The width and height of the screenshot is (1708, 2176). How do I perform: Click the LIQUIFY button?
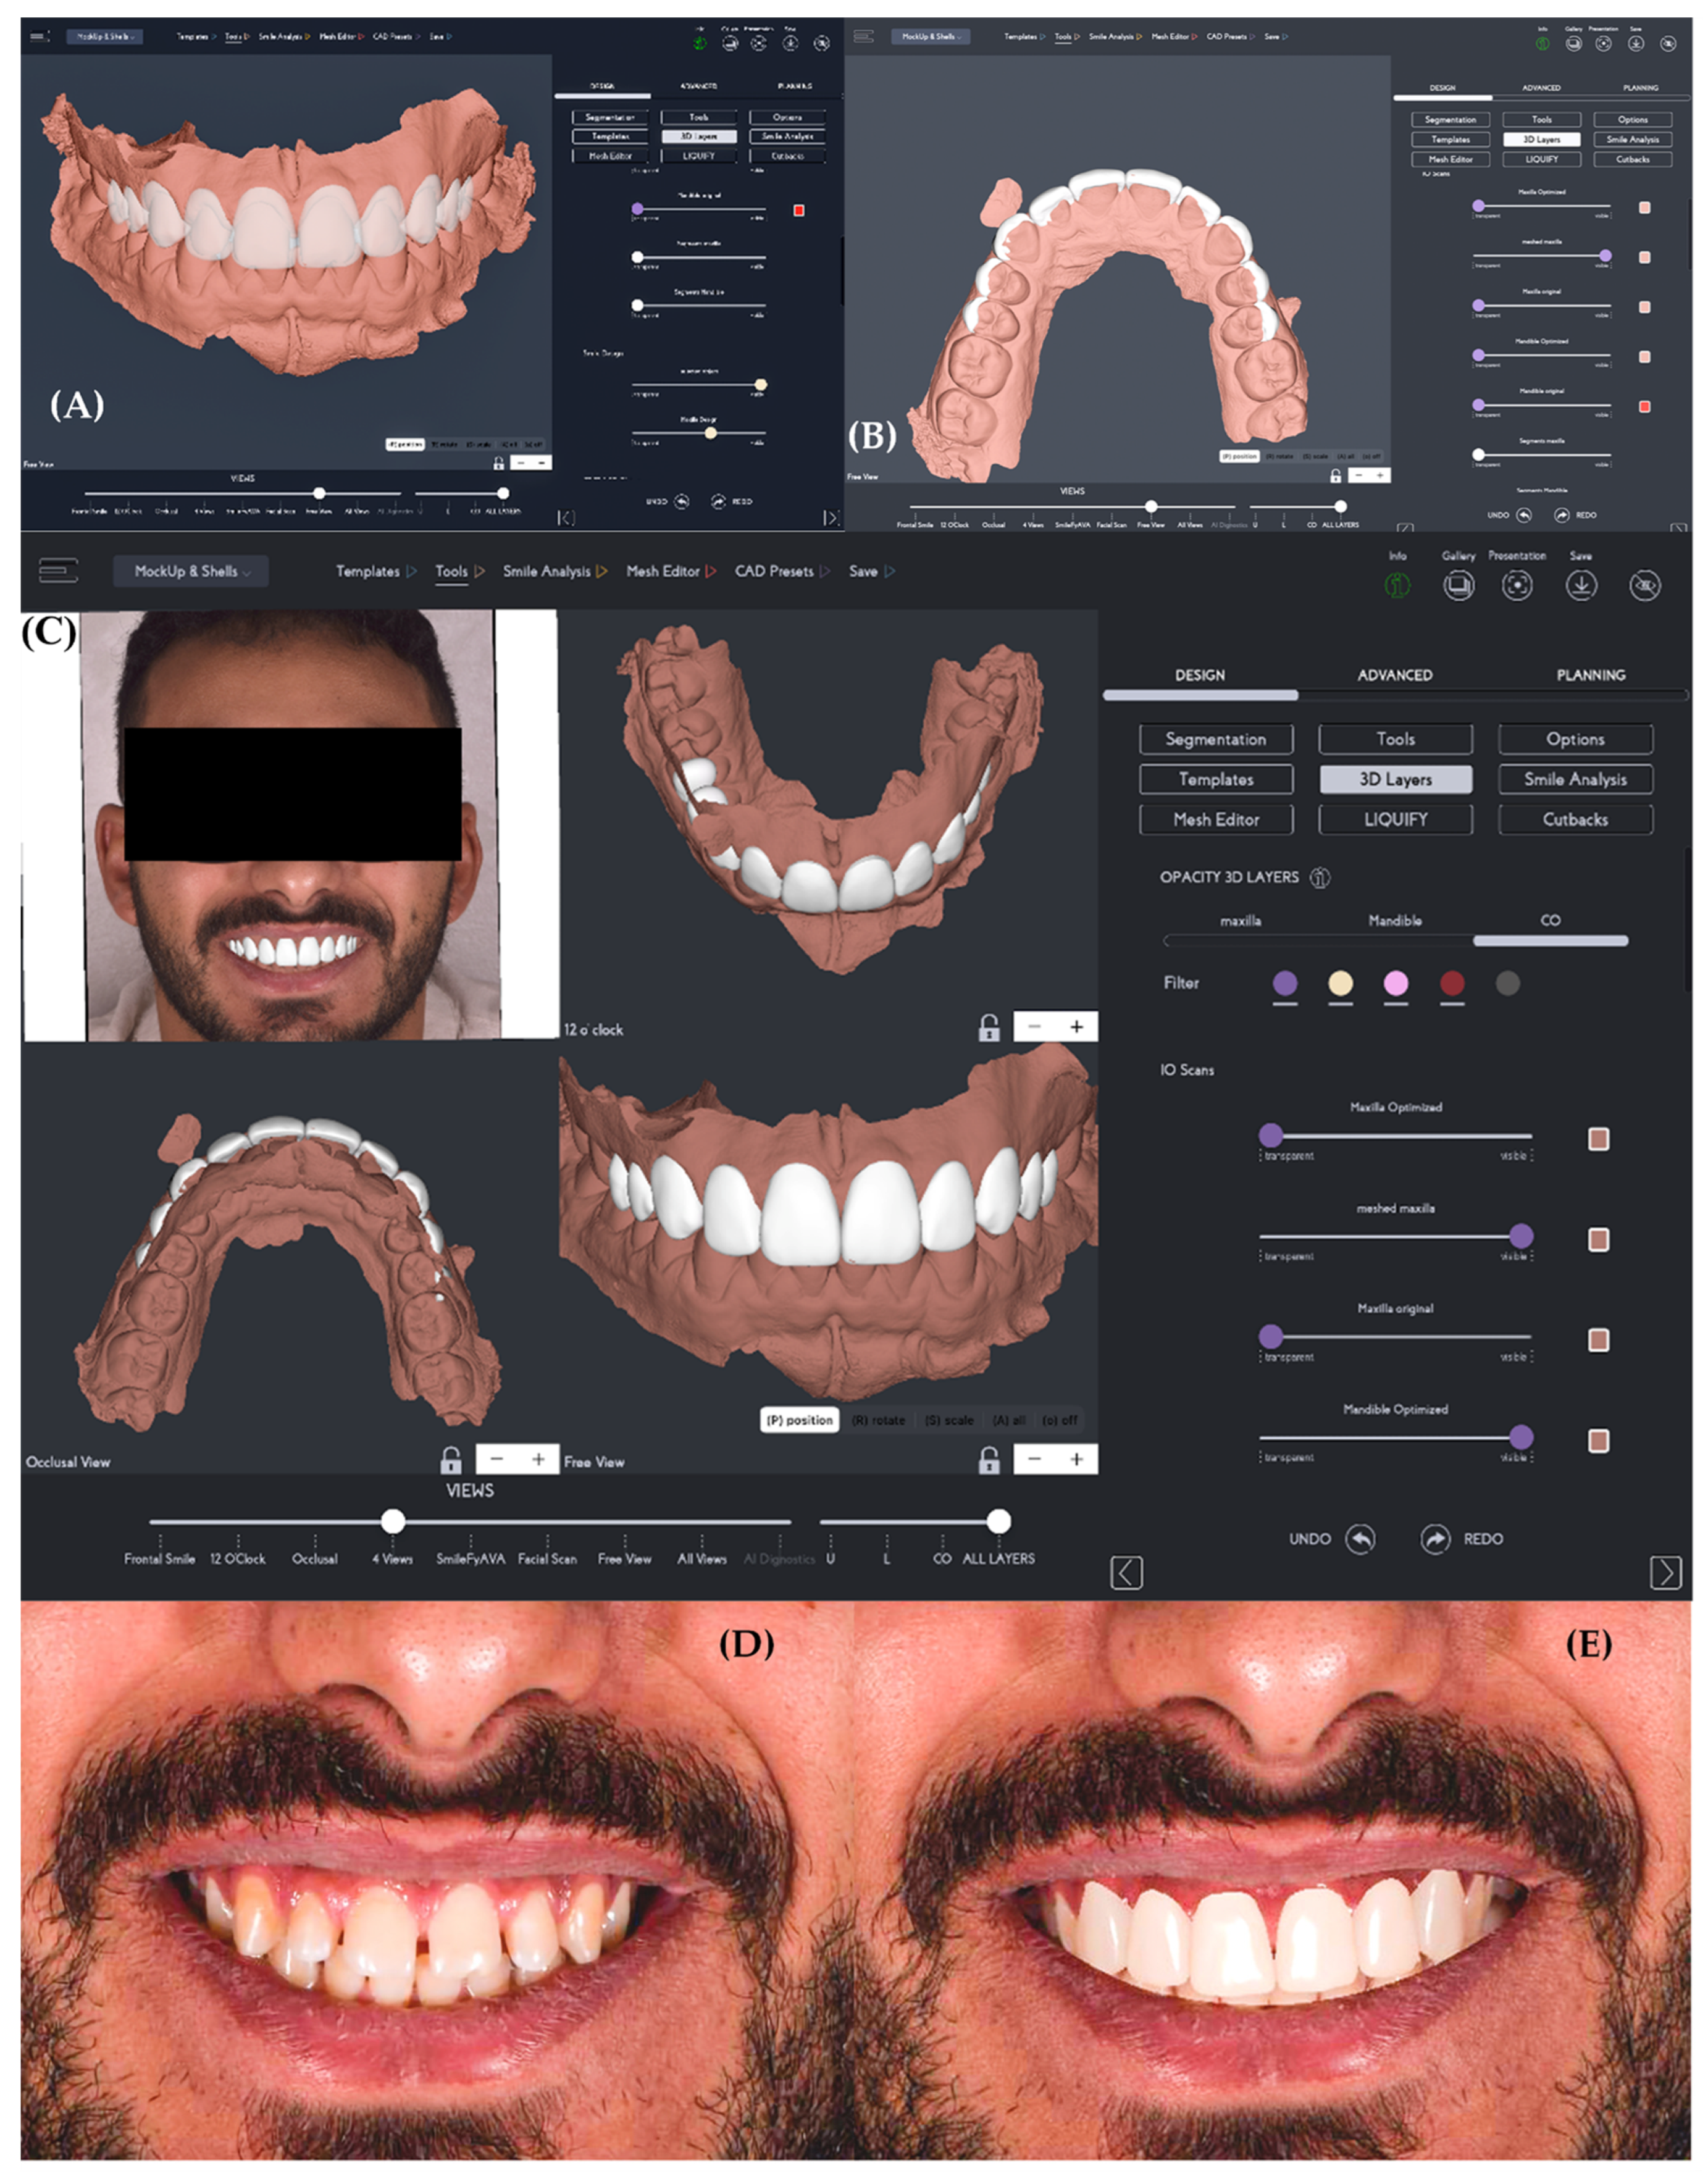tap(1395, 819)
